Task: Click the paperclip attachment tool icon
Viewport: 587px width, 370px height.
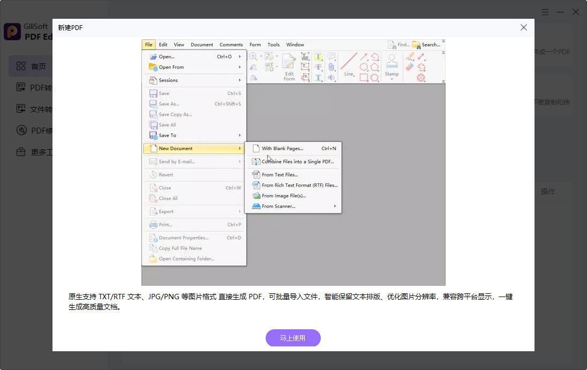Action: (331, 67)
